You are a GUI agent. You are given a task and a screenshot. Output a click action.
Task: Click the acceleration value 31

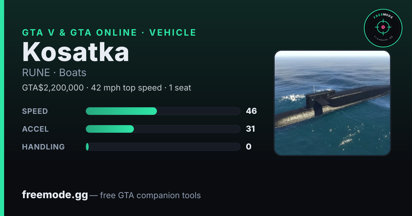click(x=251, y=129)
